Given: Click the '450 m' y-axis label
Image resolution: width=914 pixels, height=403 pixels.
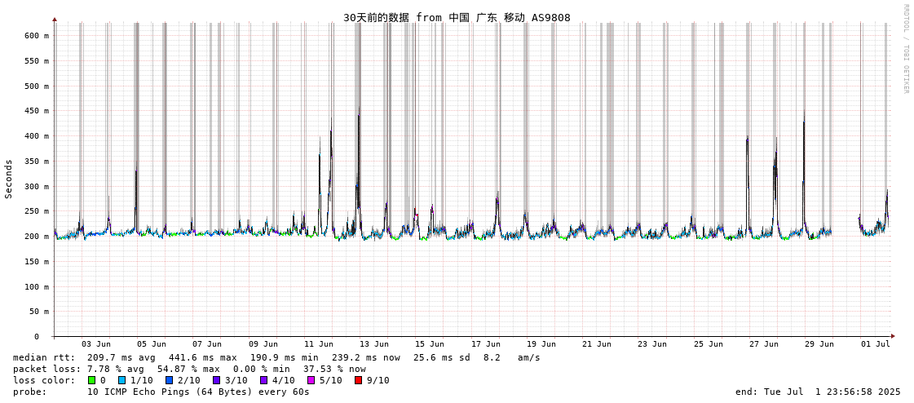Looking at the screenshot, I should point(37,111).
